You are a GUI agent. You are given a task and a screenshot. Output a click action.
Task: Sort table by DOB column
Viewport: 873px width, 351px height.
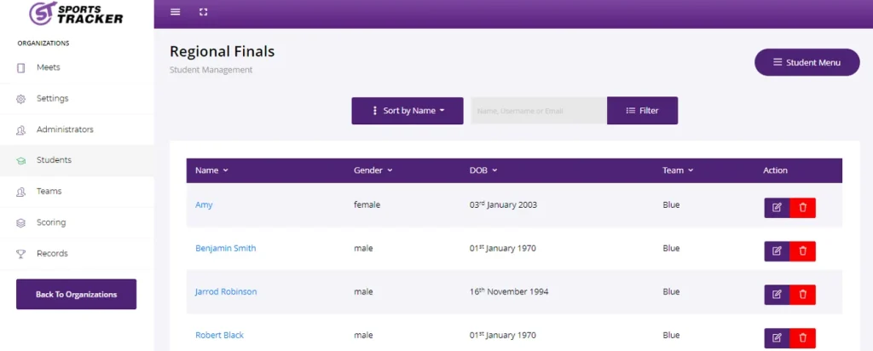coord(483,170)
